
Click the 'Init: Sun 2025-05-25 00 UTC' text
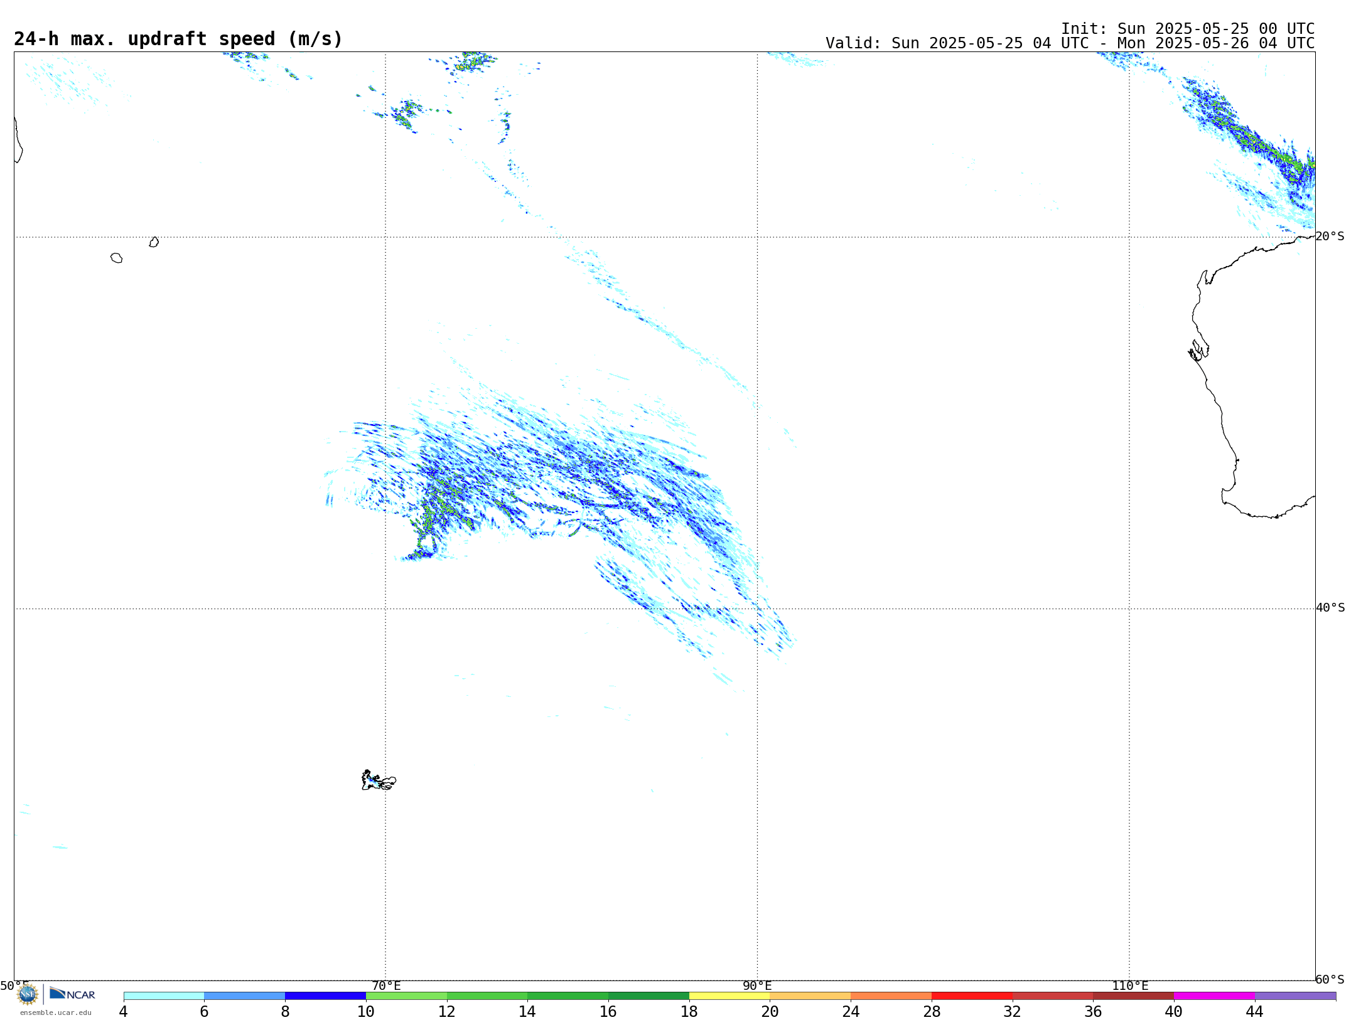[x=1188, y=29]
